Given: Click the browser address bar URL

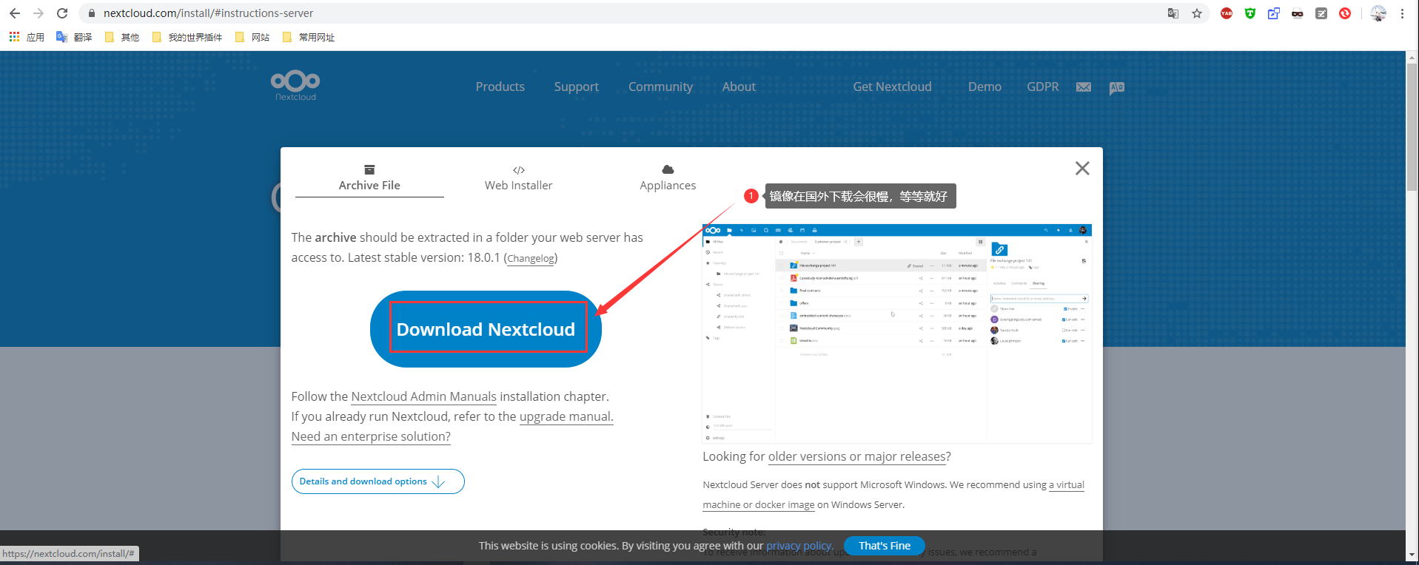Looking at the screenshot, I should pos(208,13).
